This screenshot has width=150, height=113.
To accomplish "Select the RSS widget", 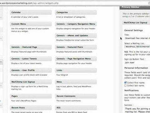I will pyautogui.click(x=76, y=108).
